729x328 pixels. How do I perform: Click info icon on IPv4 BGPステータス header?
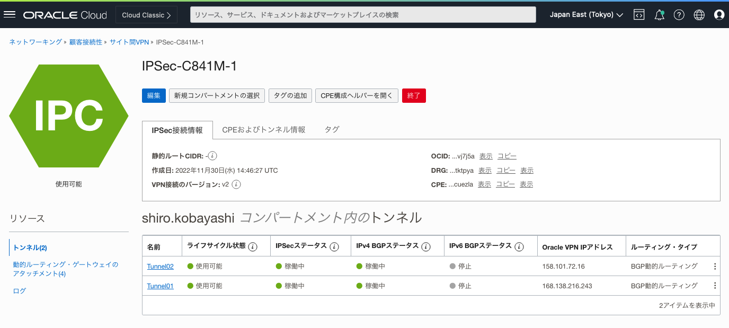coord(425,247)
